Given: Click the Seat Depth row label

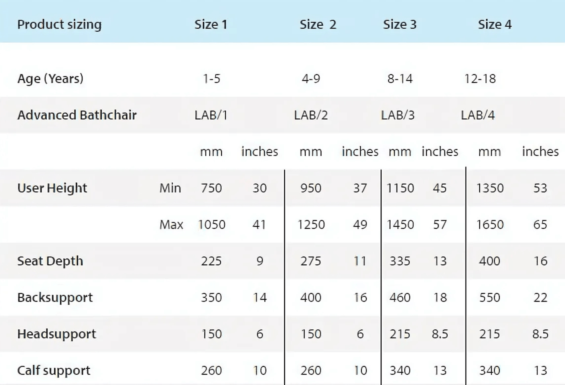Looking at the screenshot, I should coord(50,261).
